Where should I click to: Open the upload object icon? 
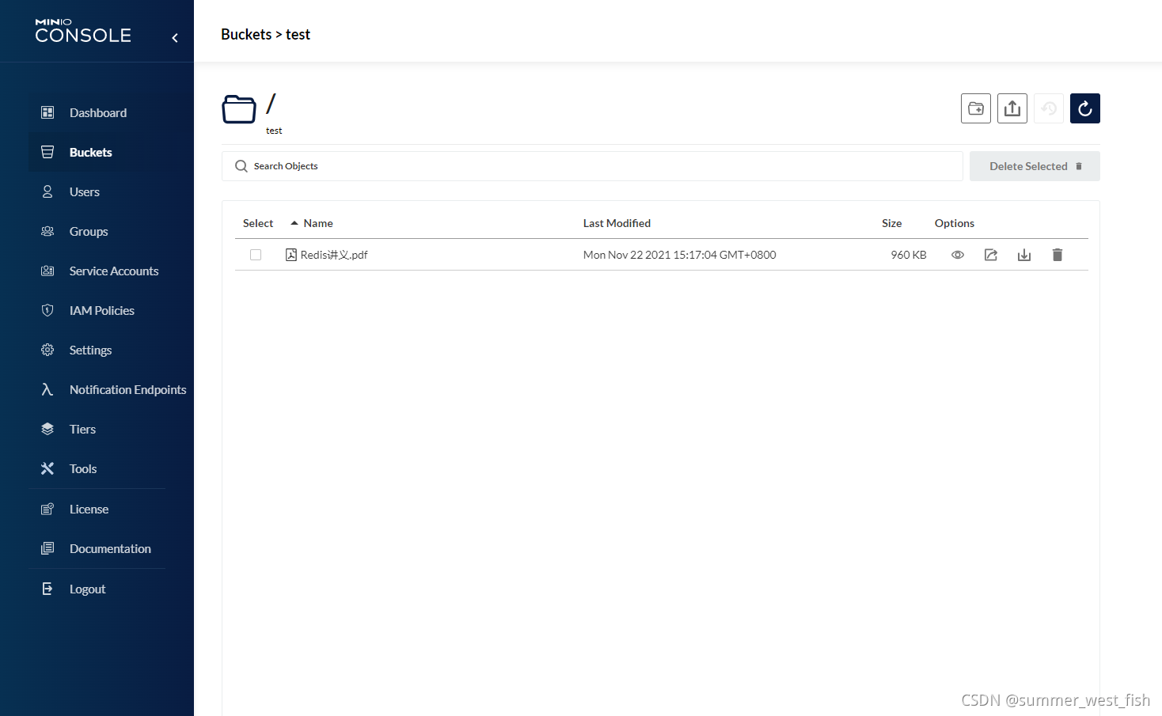tap(1012, 108)
